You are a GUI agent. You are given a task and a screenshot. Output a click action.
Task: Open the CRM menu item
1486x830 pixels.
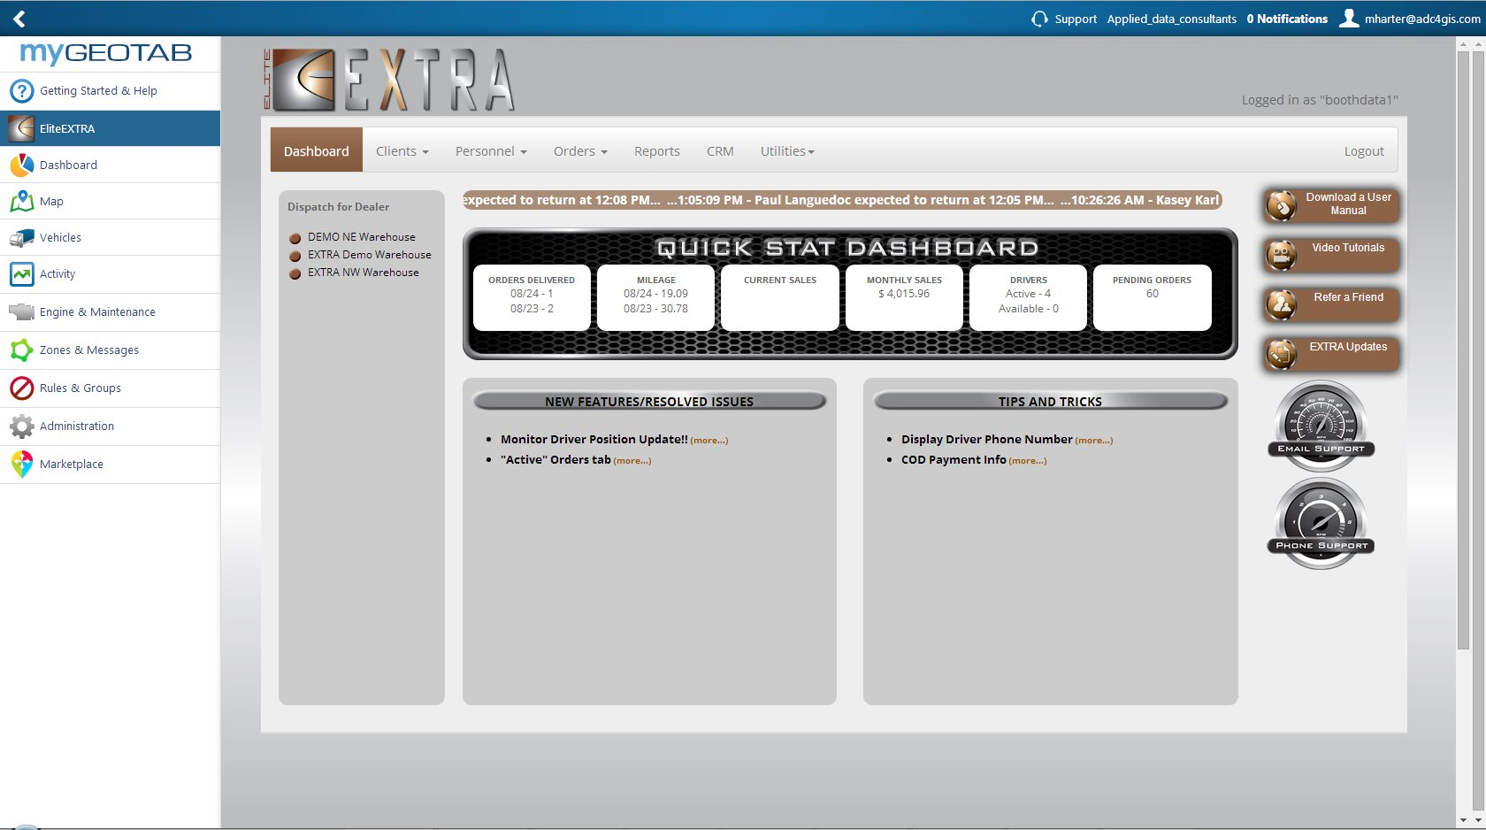coord(719,151)
